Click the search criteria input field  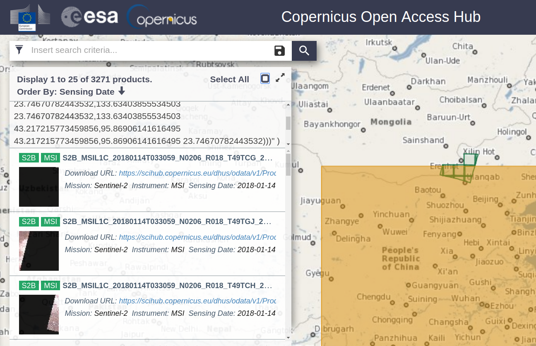coord(151,50)
